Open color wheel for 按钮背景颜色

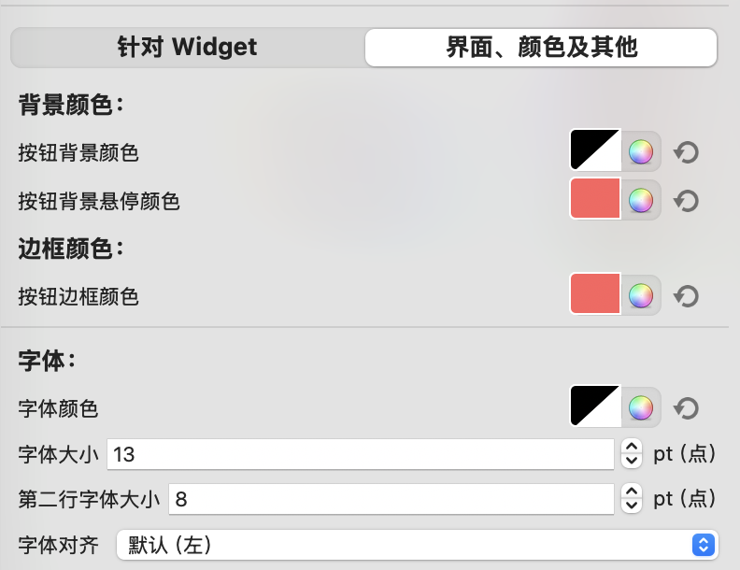(641, 152)
